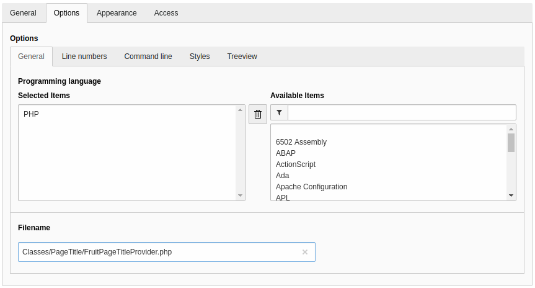Go to the Styles sub-tab
Image resolution: width=535 pixels, height=288 pixels.
(x=200, y=56)
